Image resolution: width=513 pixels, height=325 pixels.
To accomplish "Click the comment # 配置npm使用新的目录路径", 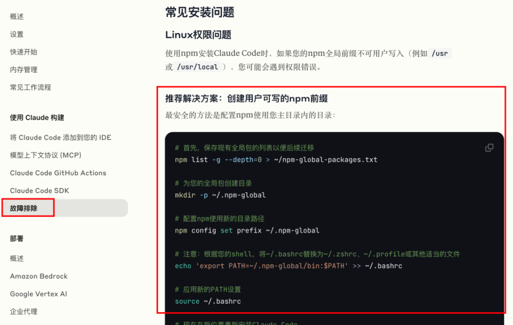I will point(220,218).
